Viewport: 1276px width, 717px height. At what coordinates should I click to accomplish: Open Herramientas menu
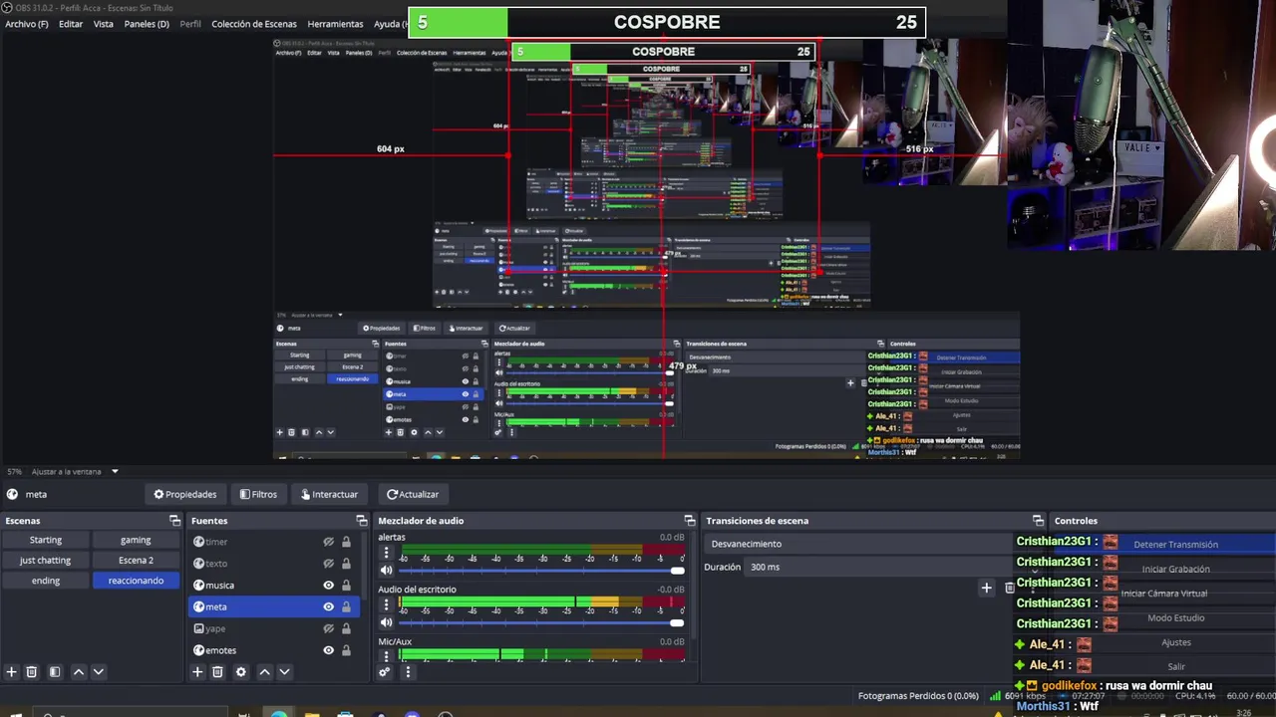(335, 24)
